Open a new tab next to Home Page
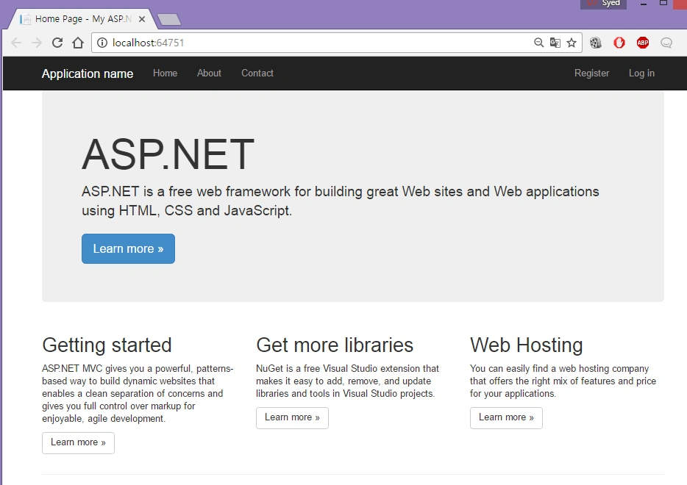687x485 pixels. [x=169, y=19]
